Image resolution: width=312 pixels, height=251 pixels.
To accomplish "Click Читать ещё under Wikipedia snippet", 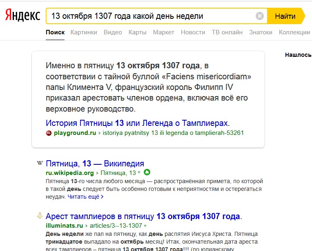I will (86, 197).
